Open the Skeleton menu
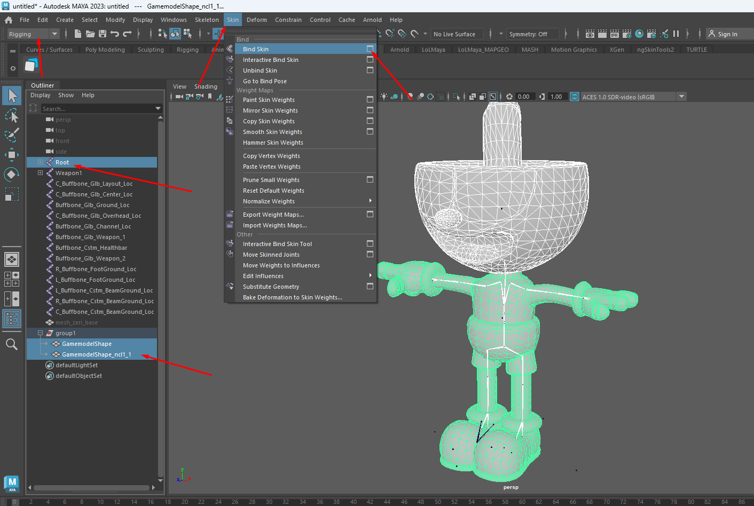This screenshot has width=754, height=506. click(207, 20)
